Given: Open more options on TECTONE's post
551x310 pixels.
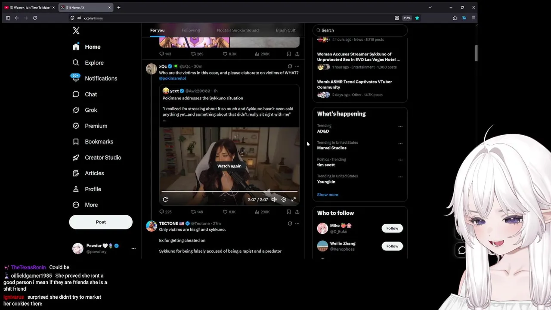Looking at the screenshot, I should 297,223.
